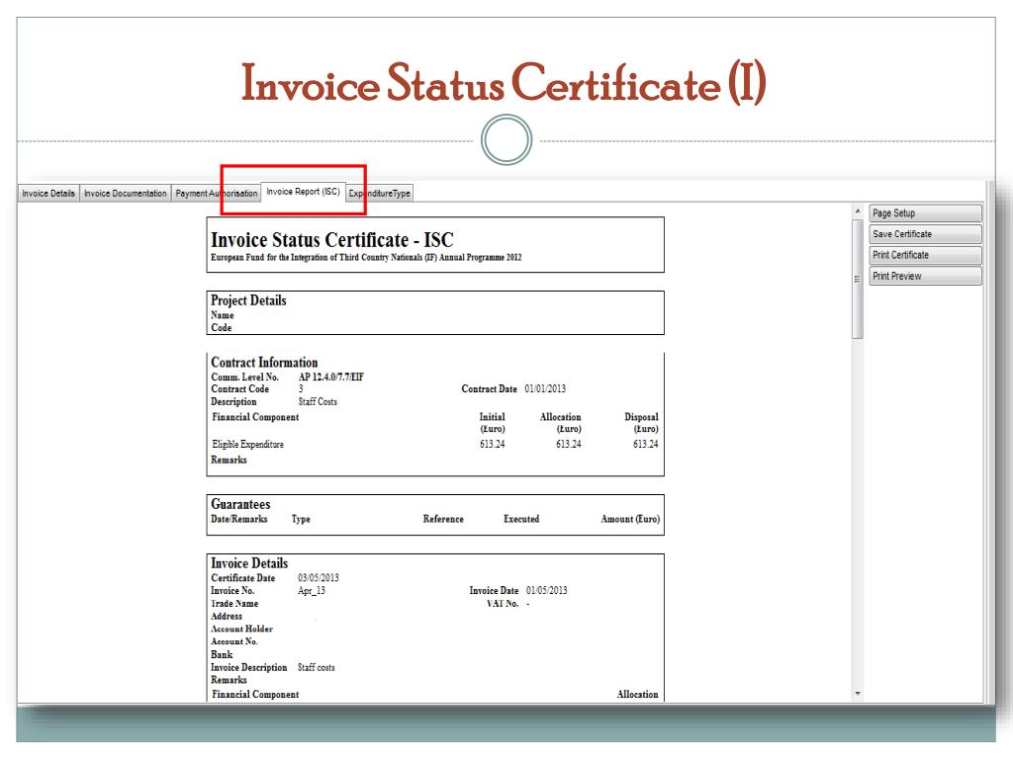
Task: Click the 'Invoice Status Certificate - ISC' heading
Action: [x=332, y=240]
